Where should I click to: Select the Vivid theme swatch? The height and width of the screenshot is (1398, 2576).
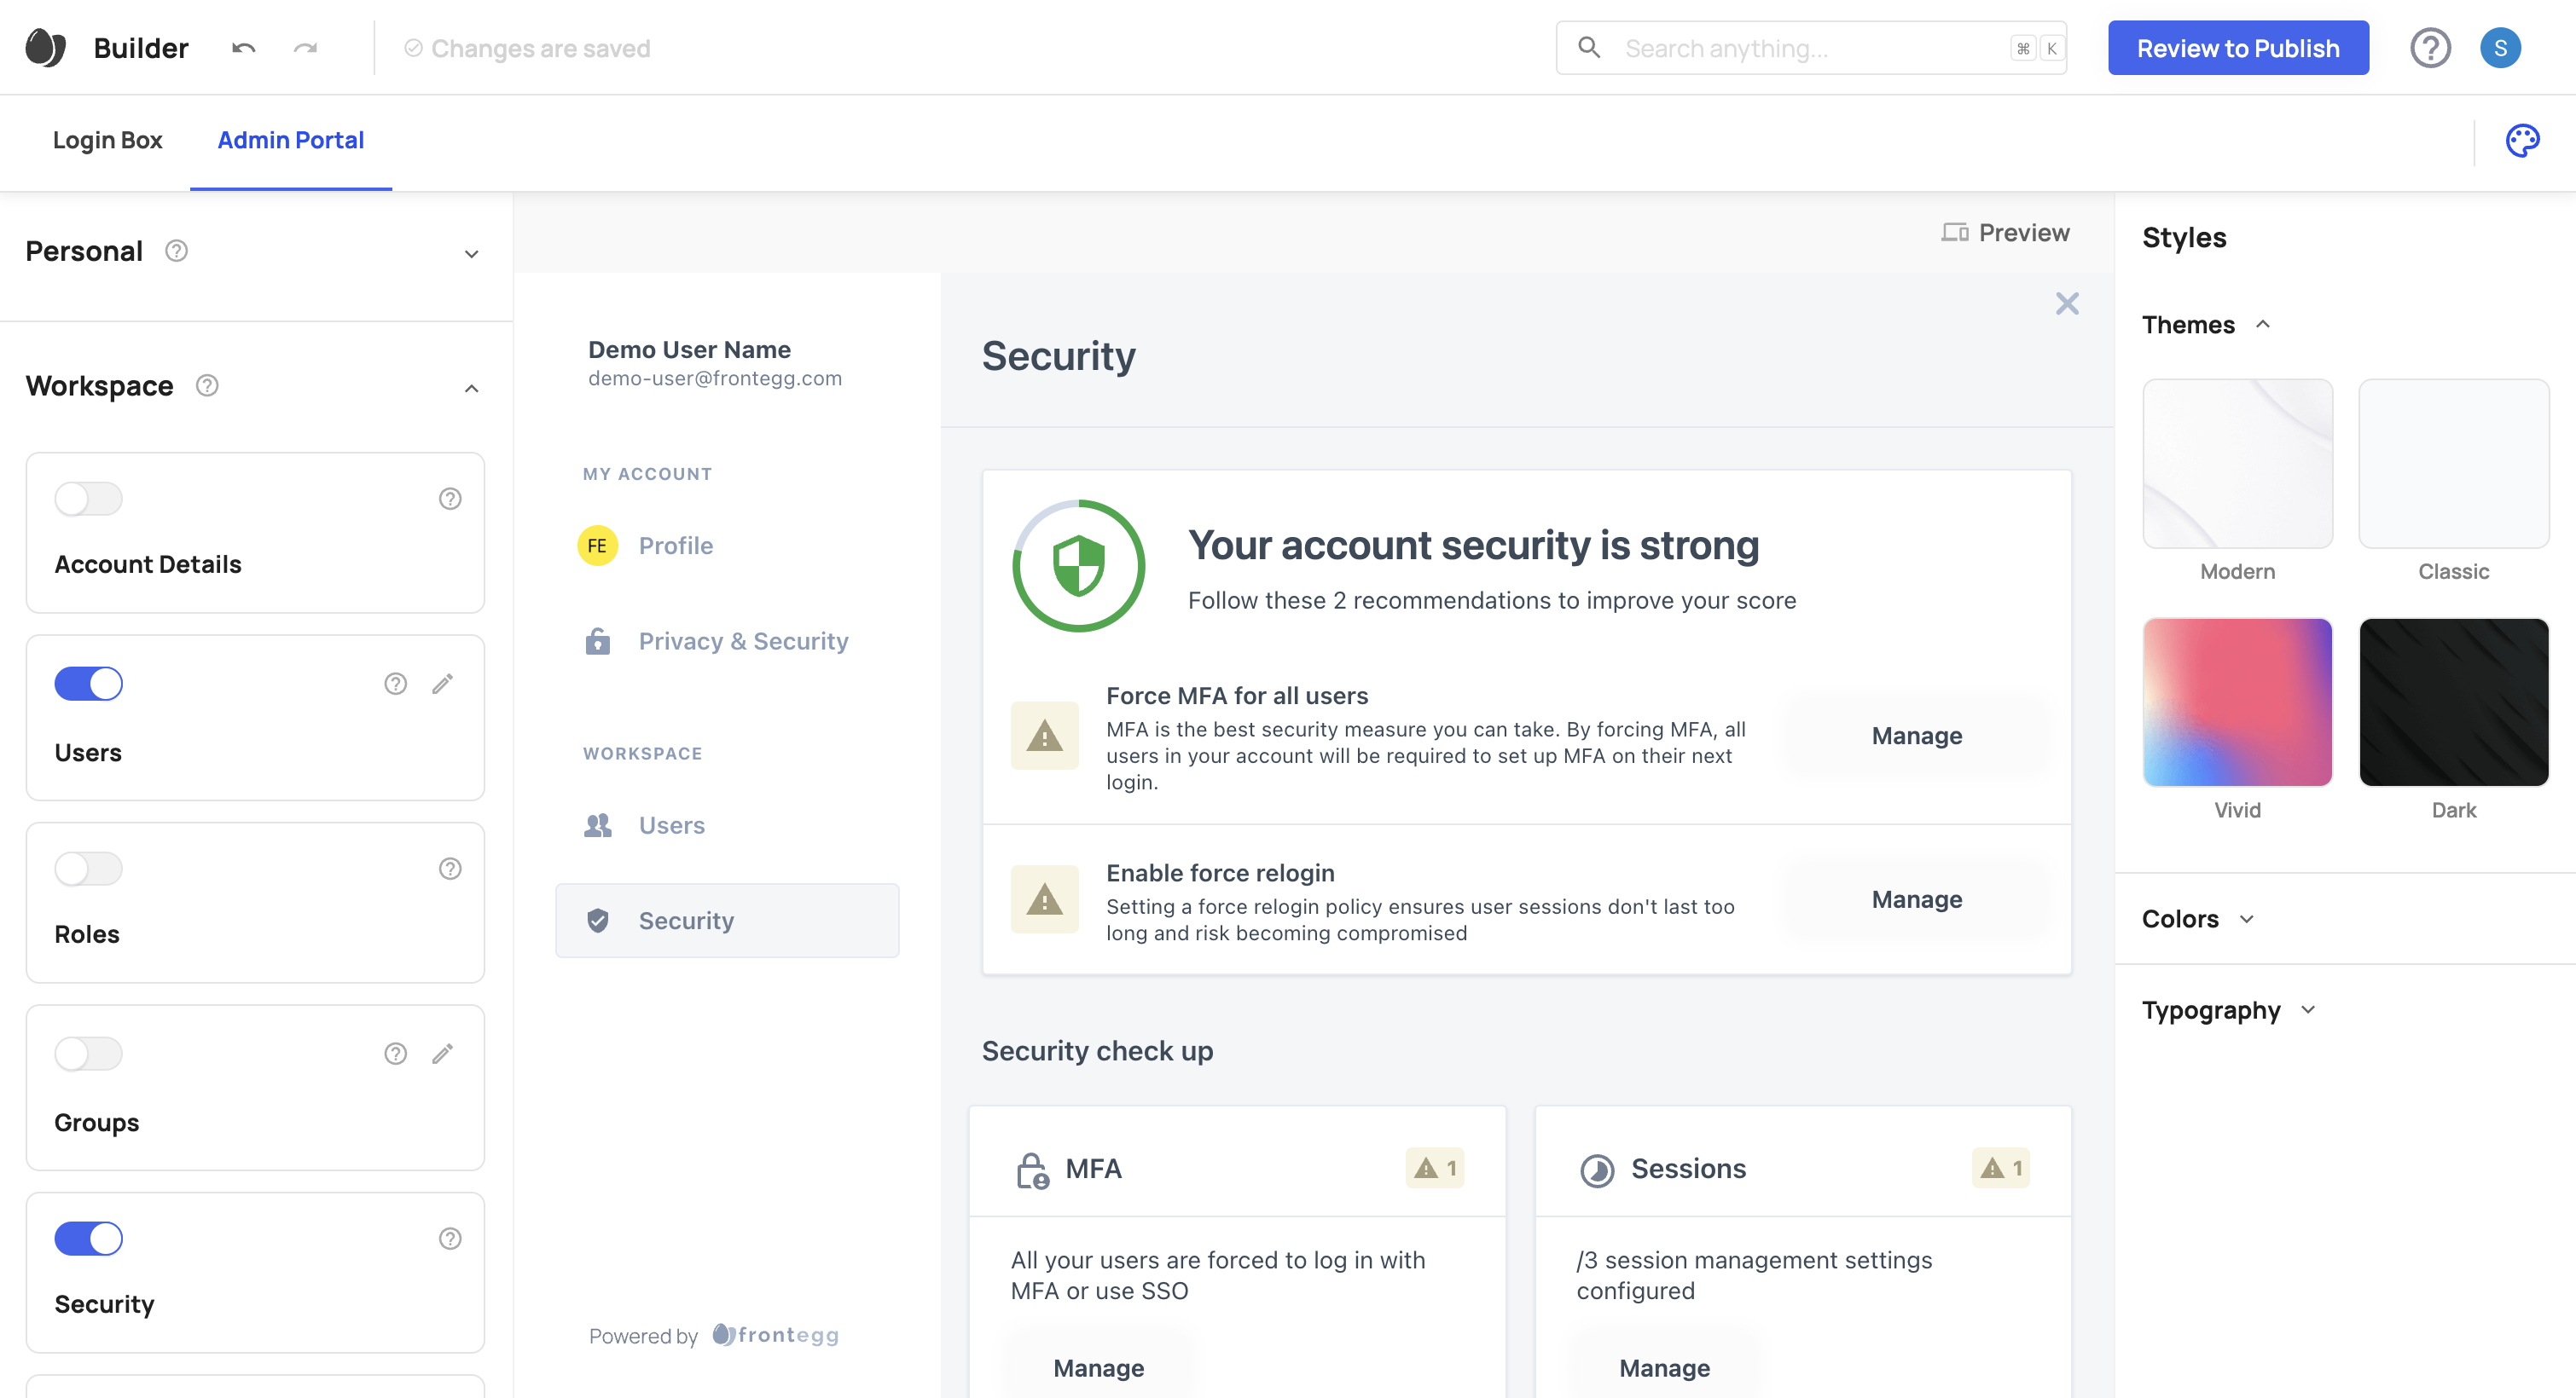[2236, 702]
